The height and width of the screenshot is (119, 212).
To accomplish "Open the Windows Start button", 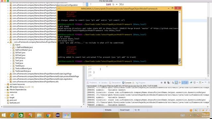I will (4, 115).
